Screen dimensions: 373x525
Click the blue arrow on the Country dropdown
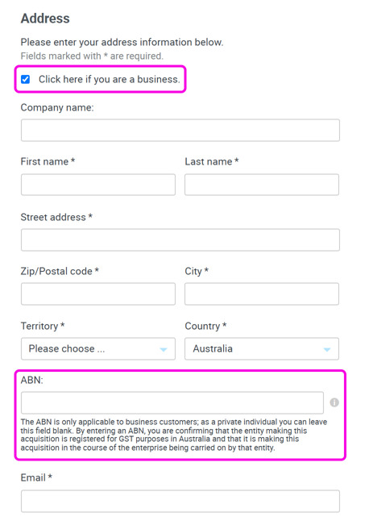pos(327,349)
